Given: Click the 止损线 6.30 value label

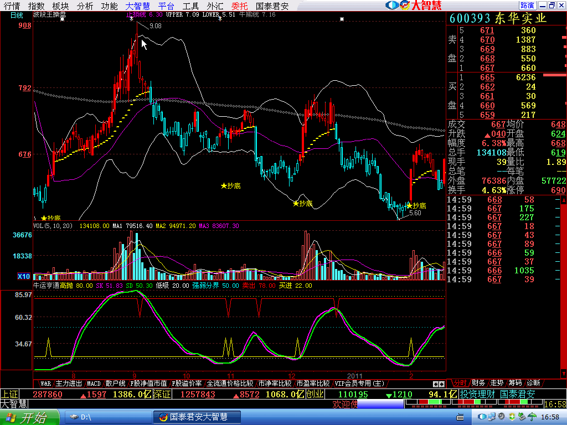Looking at the screenshot, I should pos(145,14).
